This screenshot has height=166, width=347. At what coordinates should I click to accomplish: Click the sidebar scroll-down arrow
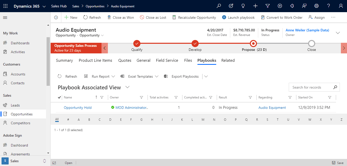(x=48, y=153)
